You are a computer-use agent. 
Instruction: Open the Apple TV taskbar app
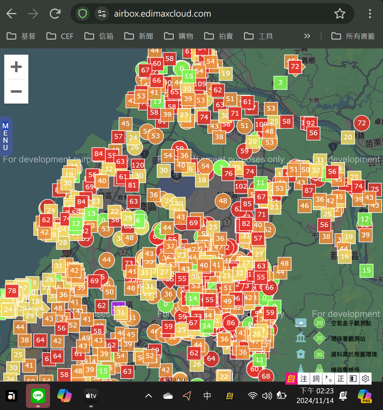point(91,396)
